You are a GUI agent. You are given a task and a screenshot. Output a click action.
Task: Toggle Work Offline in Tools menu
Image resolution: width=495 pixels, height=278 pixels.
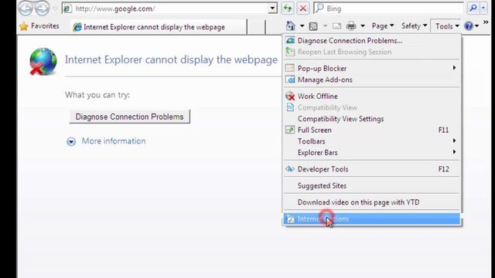coord(371,96)
